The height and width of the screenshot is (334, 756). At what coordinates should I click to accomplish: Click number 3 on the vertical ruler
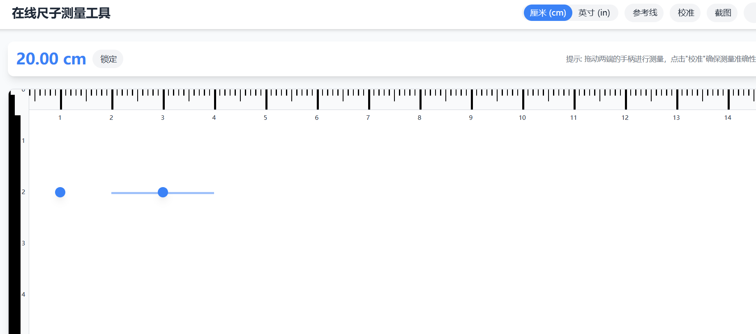[x=23, y=243]
